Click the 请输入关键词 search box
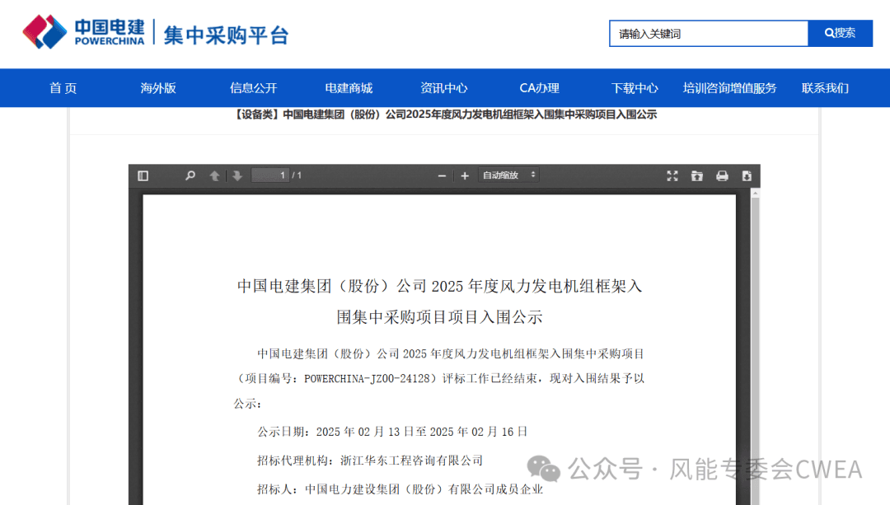 click(x=708, y=34)
